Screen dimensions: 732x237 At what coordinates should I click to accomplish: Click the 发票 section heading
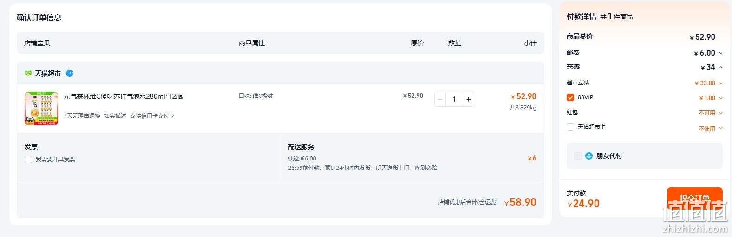tap(31, 147)
